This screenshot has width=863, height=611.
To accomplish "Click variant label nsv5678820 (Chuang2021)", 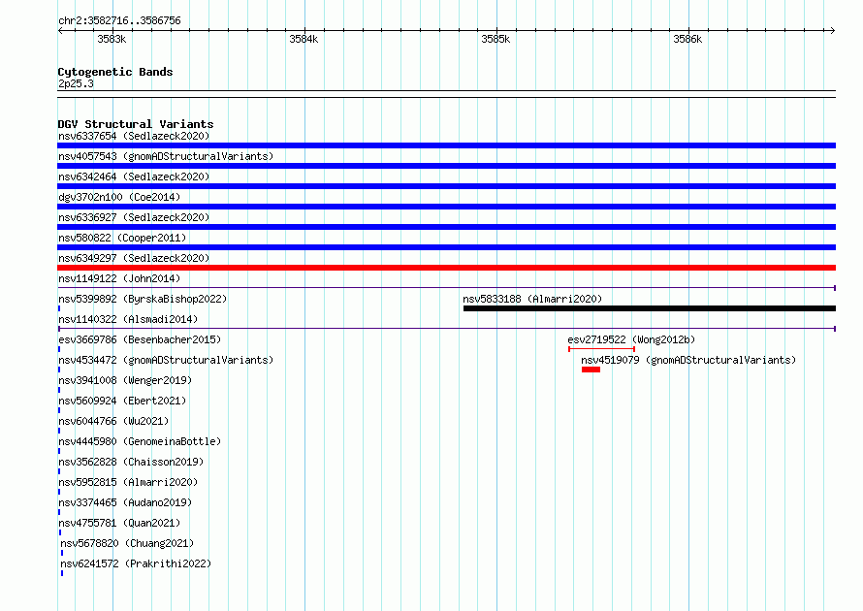I will coord(127,543).
